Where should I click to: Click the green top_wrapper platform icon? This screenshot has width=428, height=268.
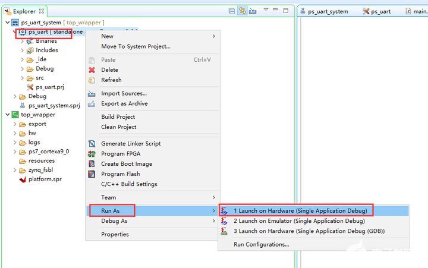[15, 115]
